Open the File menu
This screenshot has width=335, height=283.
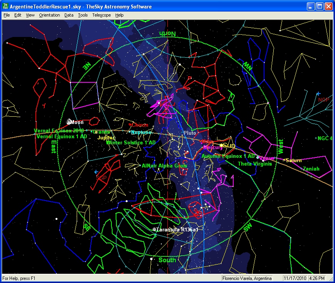tap(7, 15)
